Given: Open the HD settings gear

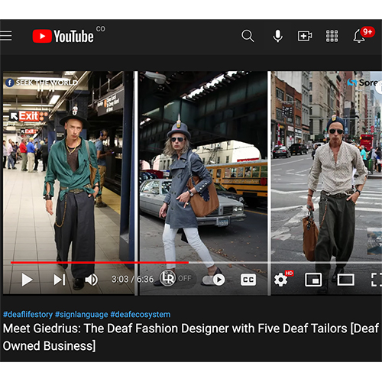Looking at the screenshot, I should click(x=283, y=279).
